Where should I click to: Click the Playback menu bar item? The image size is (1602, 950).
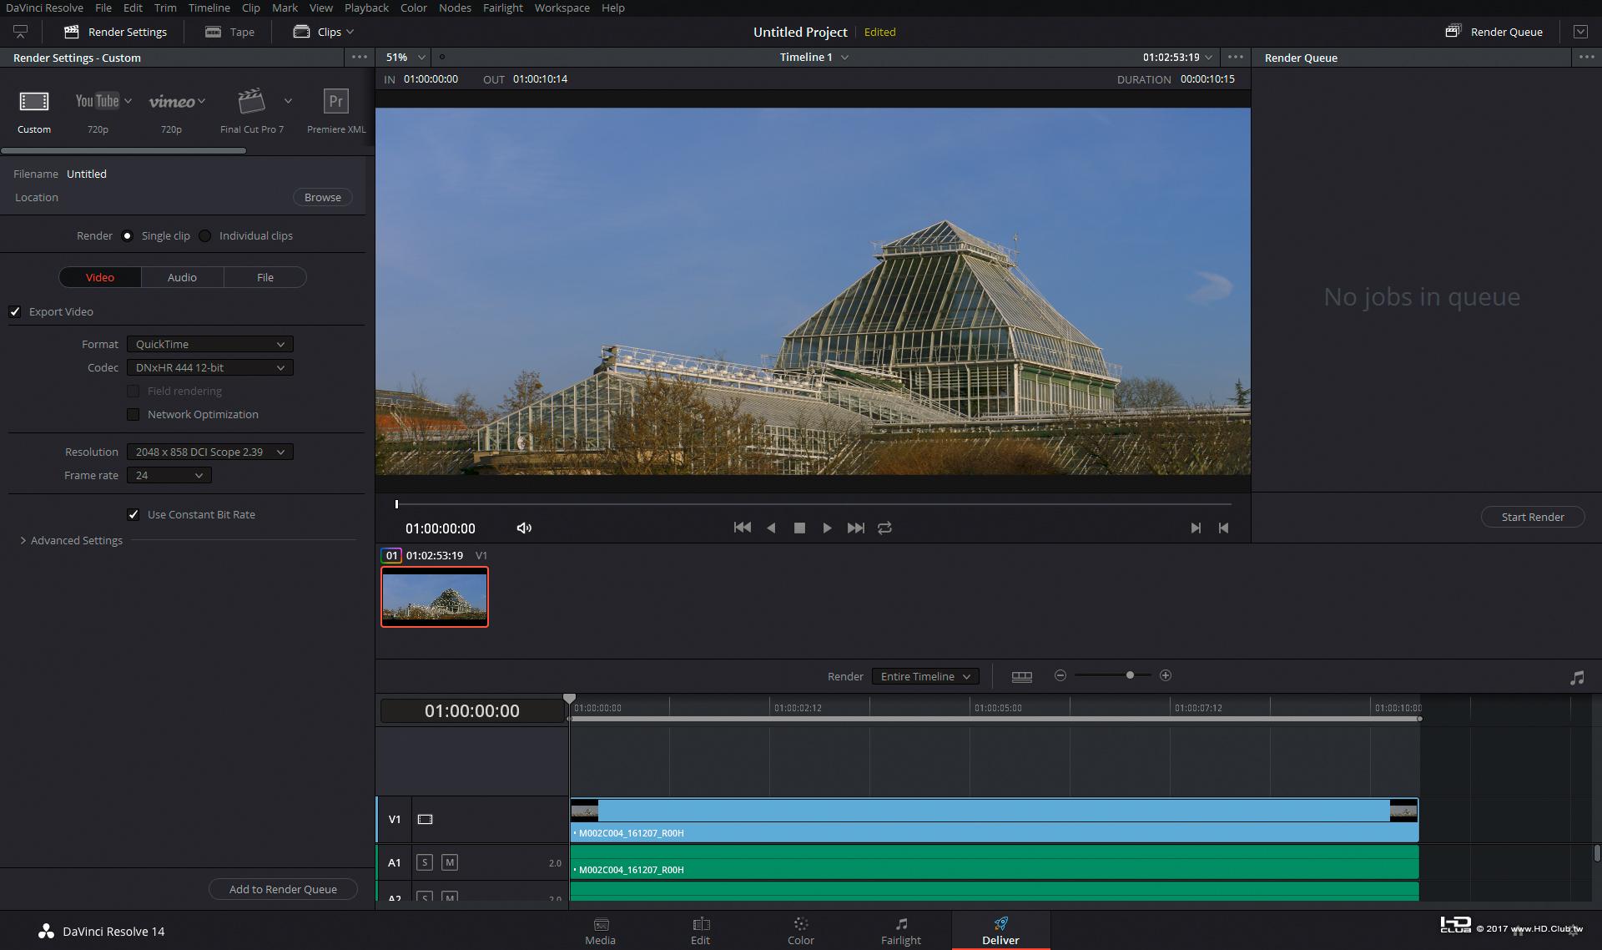point(366,6)
